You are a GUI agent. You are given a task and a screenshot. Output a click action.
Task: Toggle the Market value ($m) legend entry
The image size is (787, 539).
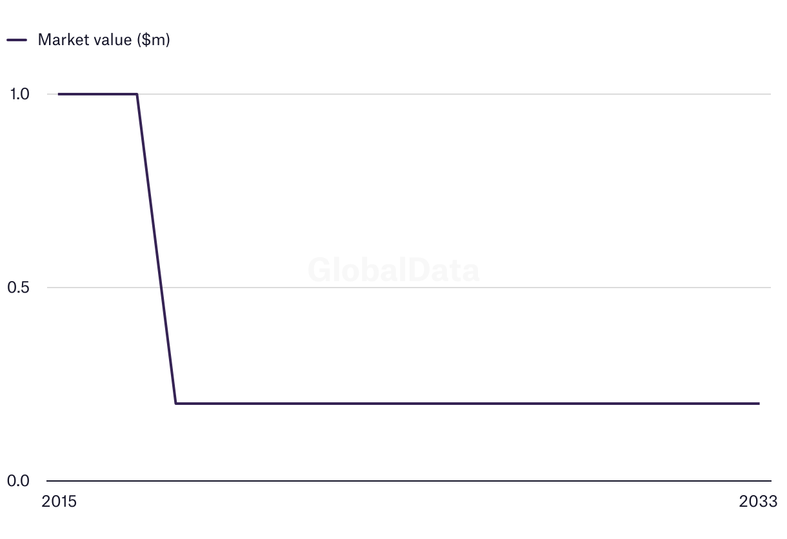point(88,39)
